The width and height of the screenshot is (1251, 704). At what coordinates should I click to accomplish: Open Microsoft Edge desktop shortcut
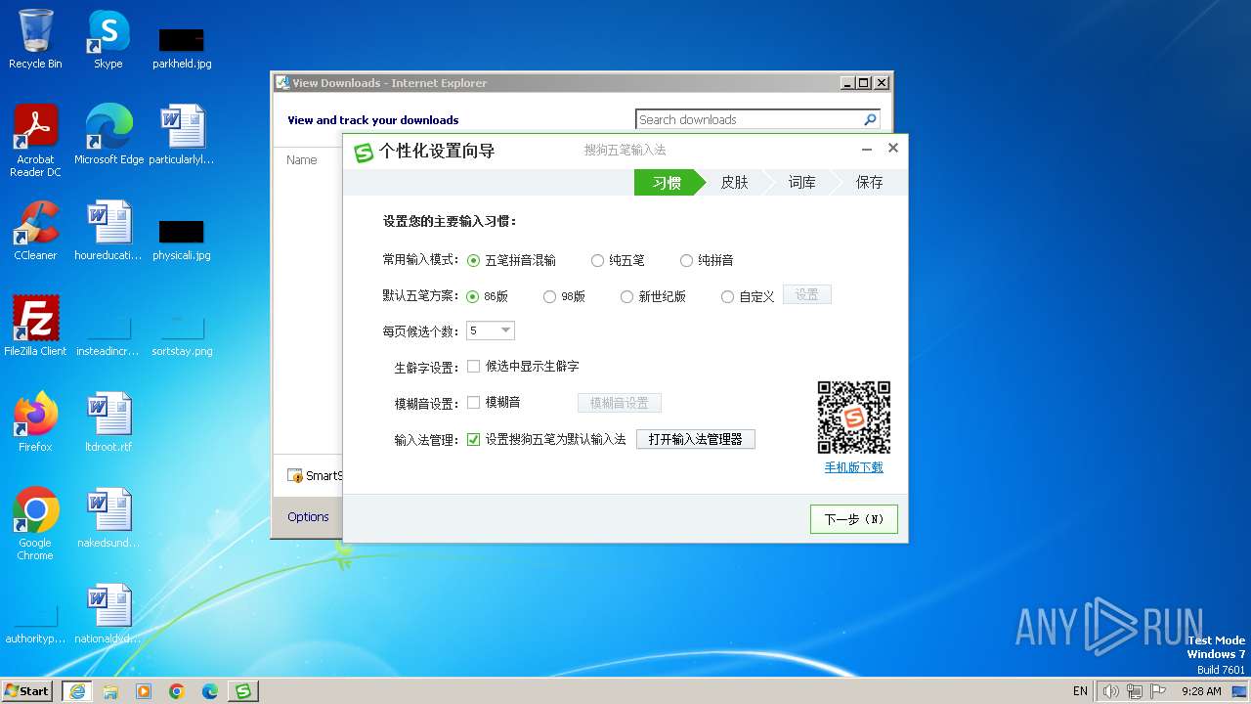point(108,134)
